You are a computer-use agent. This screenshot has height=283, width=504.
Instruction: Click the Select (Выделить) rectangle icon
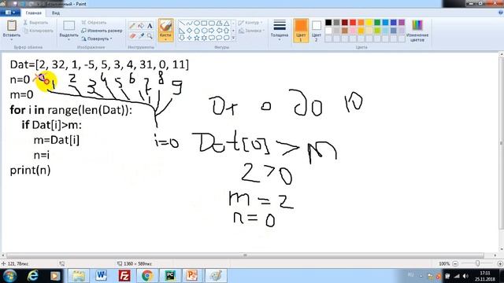[x=69, y=26]
